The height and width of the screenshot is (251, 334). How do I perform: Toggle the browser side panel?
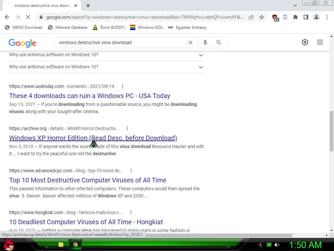pyautogui.click(x=306, y=17)
